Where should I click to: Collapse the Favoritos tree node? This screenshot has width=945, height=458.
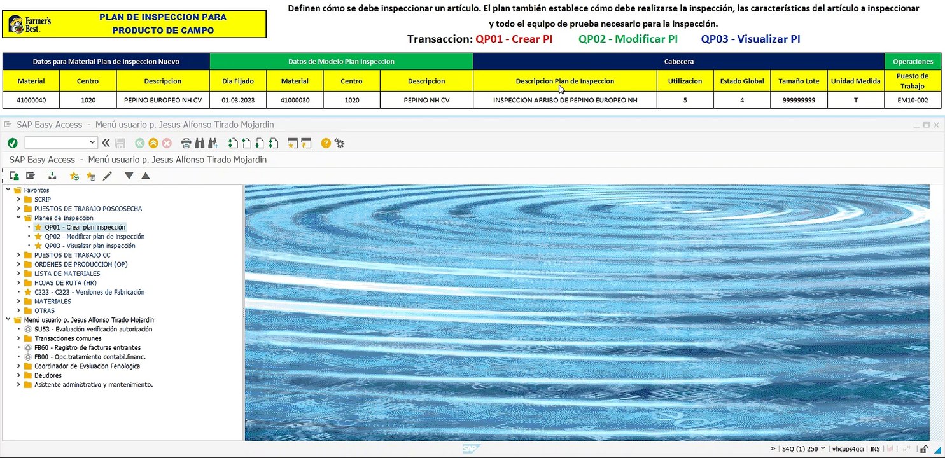coord(8,190)
